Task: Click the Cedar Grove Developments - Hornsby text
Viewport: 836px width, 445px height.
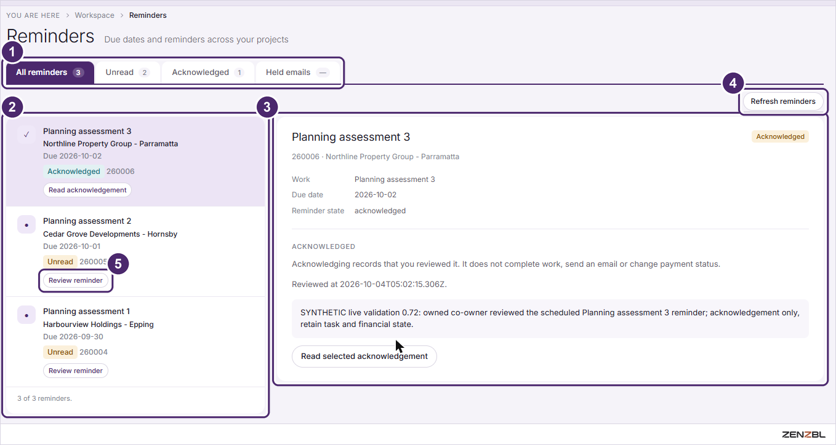Action: [x=110, y=234]
